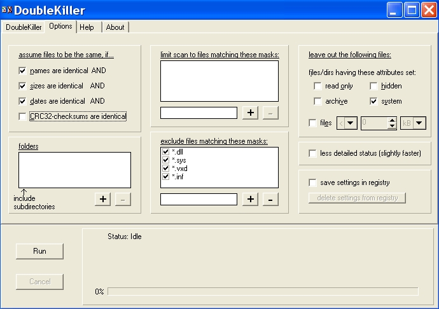Screen dimensions: 439x309
Task: Click the include mask text field
Action: pos(199,113)
